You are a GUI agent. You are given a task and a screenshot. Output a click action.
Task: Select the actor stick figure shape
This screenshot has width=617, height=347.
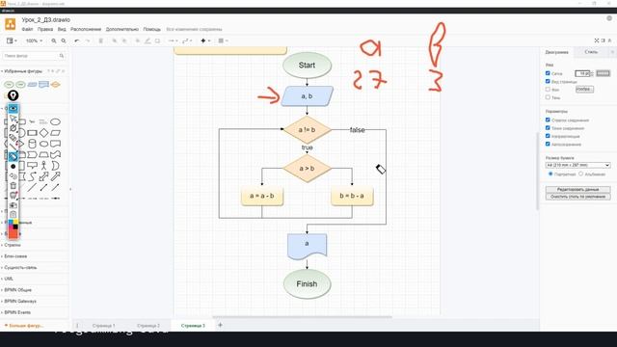[43, 166]
